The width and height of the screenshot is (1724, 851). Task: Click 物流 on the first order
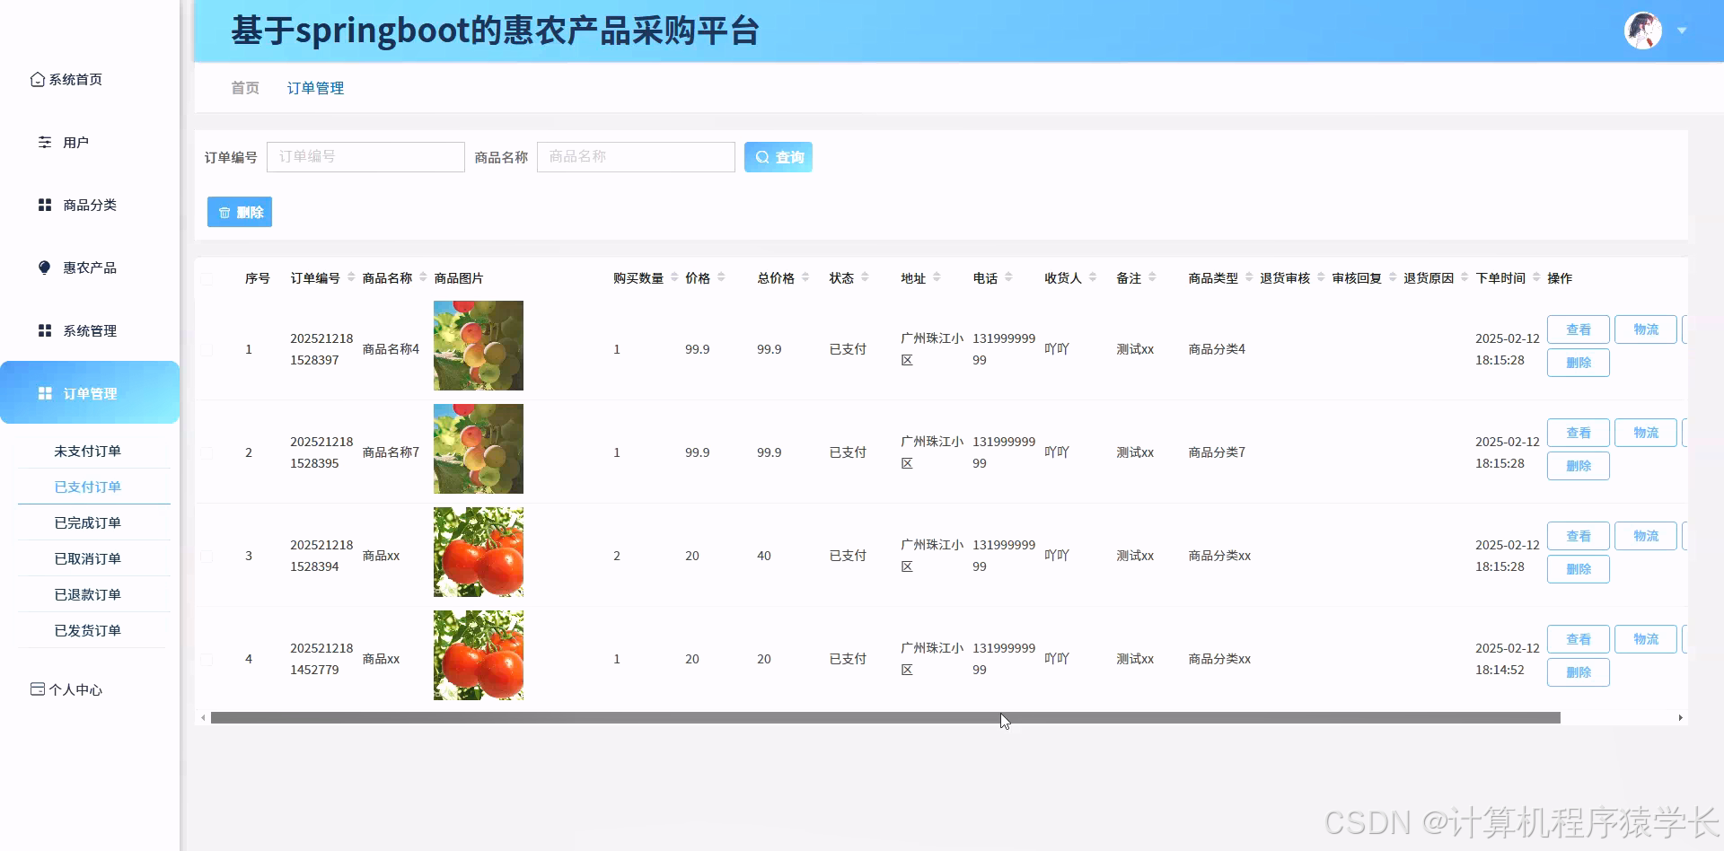[1646, 329]
